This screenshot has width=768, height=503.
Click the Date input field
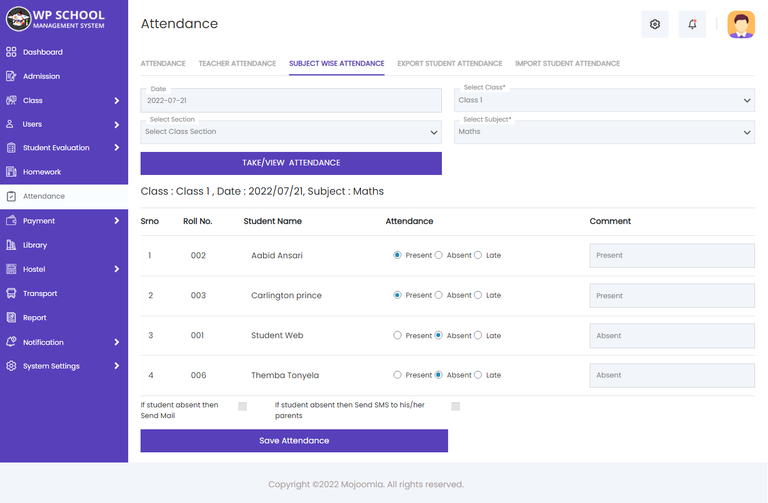(291, 100)
